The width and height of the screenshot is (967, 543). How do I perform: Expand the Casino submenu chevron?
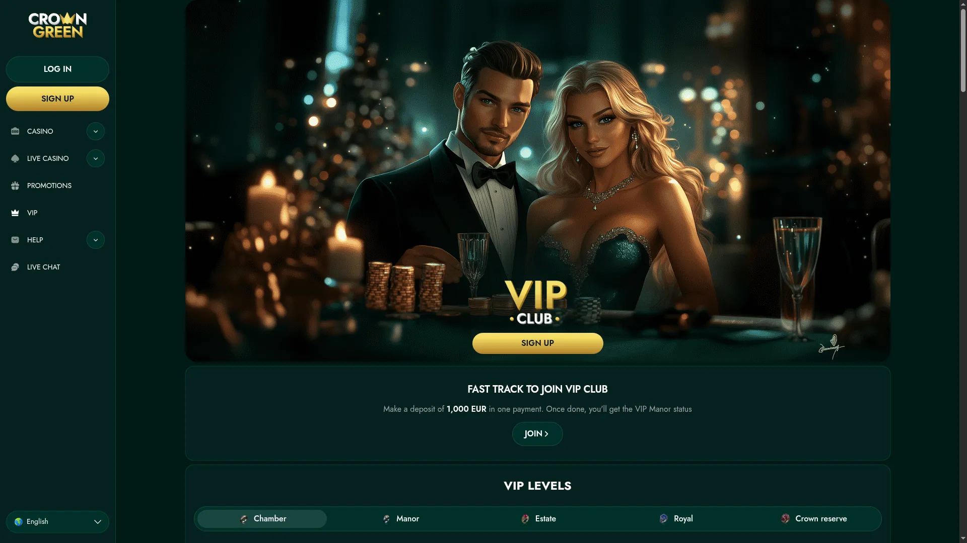pyautogui.click(x=96, y=131)
